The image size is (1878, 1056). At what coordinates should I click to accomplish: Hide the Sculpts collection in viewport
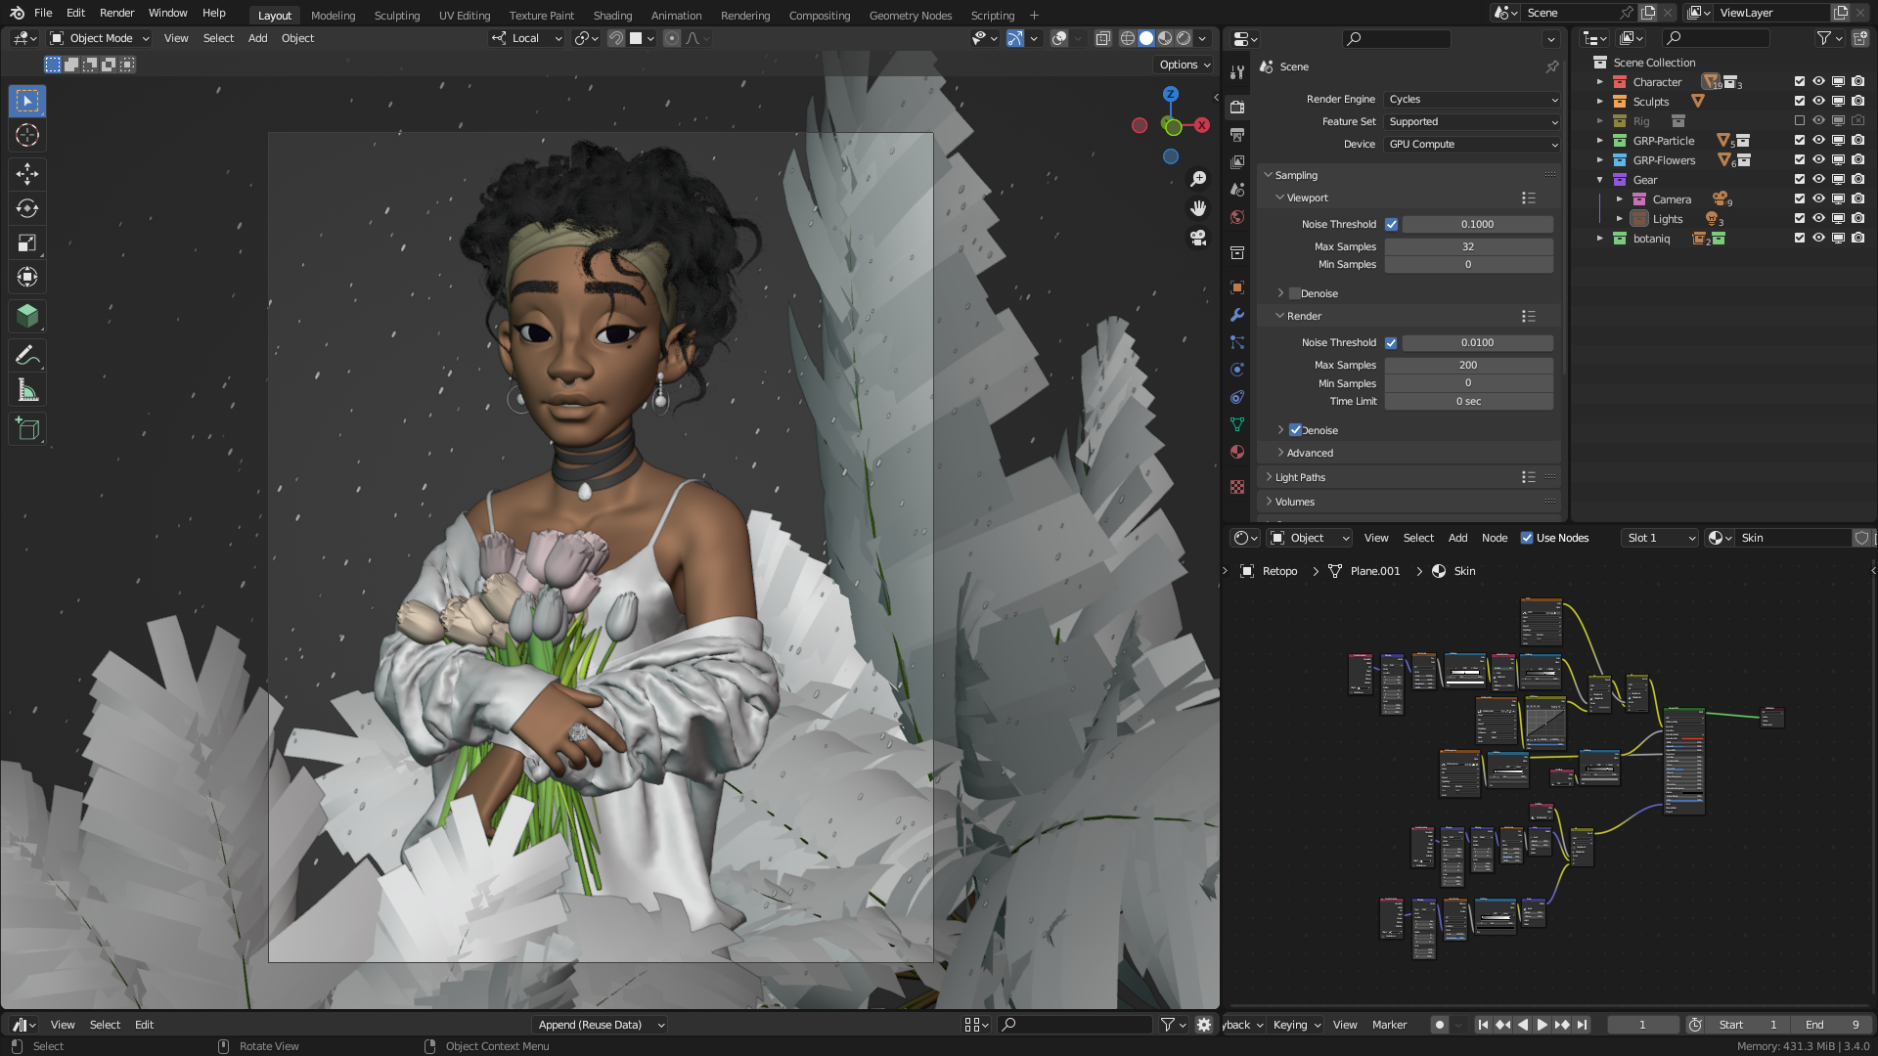pyautogui.click(x=1818, y=102)
